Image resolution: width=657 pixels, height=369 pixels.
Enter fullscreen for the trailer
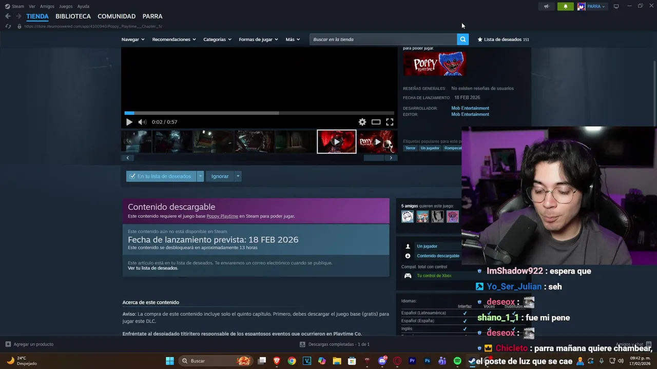click(390, 122)
